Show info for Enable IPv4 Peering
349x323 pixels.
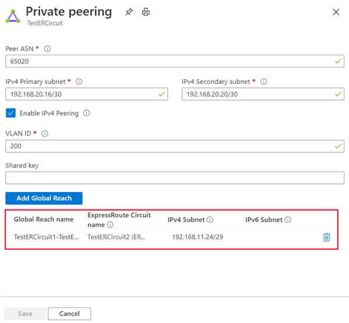[x=86, y=113]
